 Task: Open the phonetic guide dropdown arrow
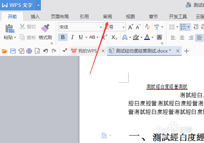[x=162, y=27]
